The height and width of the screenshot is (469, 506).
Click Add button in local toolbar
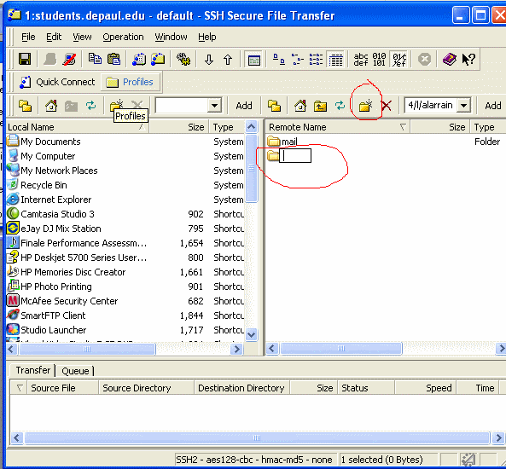click(x=244, y=106)
